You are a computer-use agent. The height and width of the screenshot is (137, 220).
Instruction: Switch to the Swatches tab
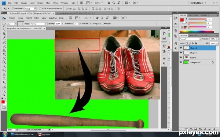point(193,15)
